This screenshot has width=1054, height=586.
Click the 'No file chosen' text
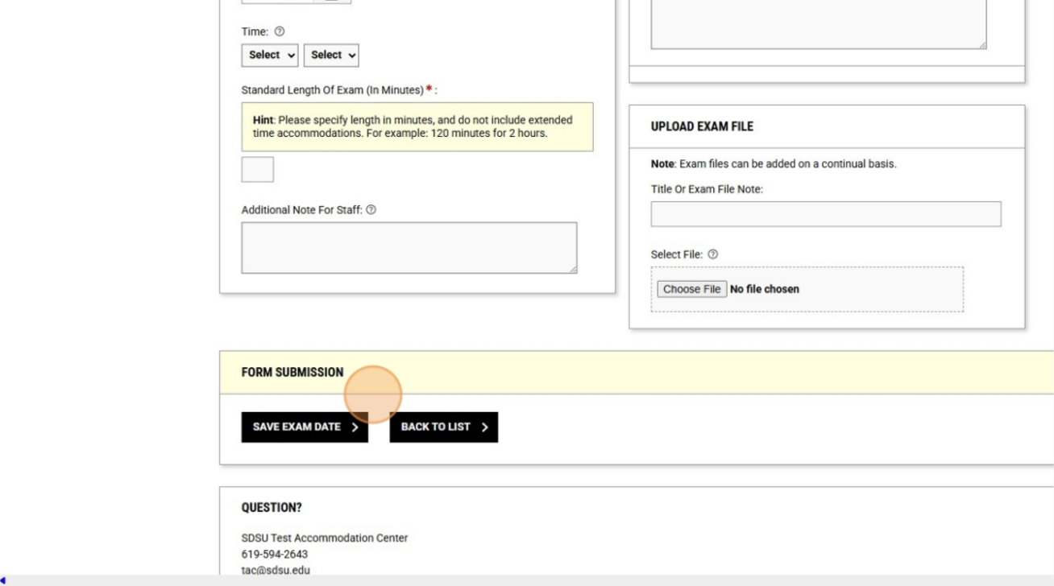pyautogui.click(x=765, y=289)
